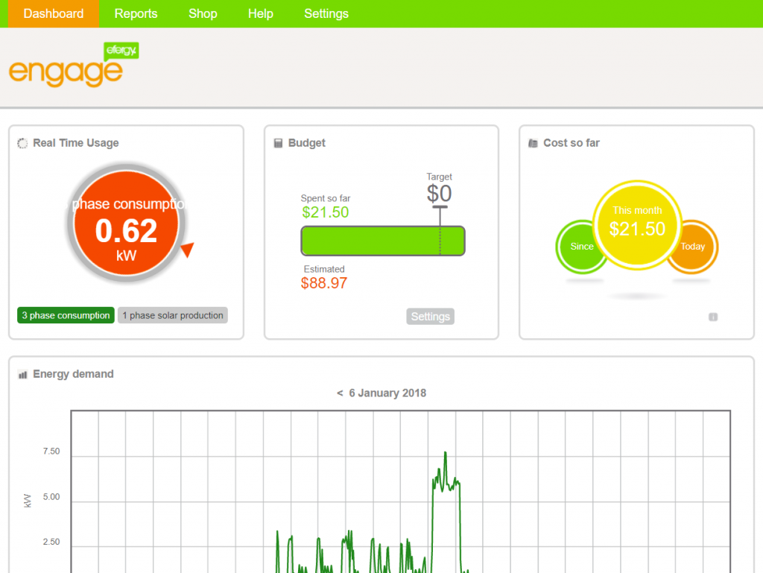
Task: Click the Energy demand bar chart icon
Action: 22,375
